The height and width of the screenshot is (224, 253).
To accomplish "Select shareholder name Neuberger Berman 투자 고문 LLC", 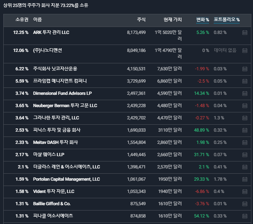I will tap(65, 105).
